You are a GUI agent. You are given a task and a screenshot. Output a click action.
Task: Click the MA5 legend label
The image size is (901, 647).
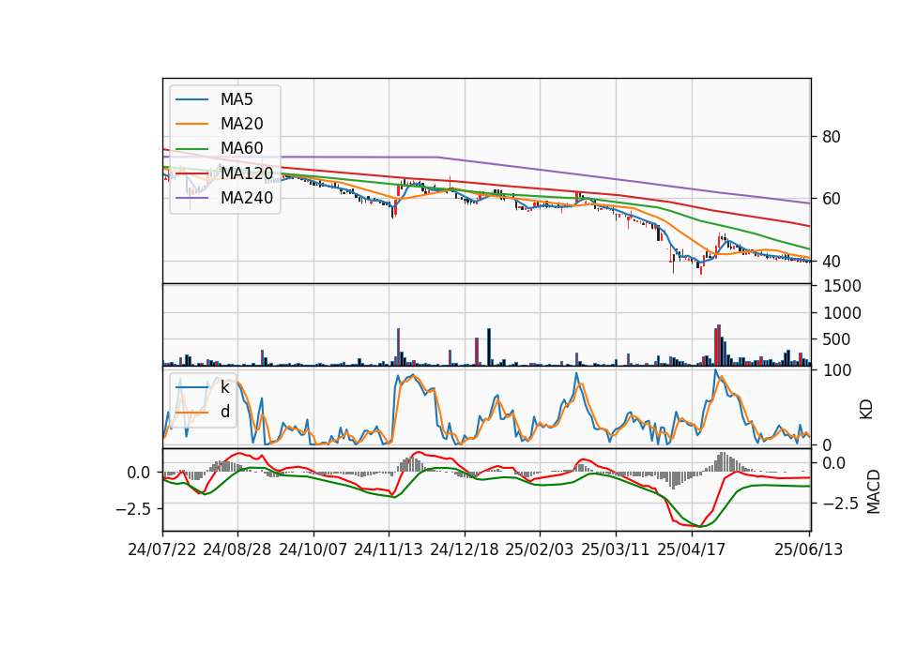(x=237, y=99)
